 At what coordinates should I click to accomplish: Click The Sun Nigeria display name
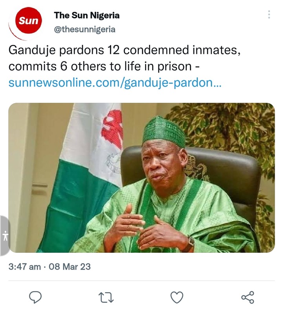86,15
